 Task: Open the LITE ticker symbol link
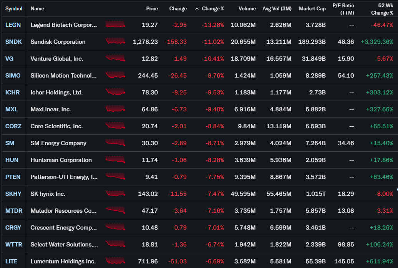tap(12, 261)
